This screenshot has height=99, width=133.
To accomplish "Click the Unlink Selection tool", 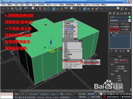I will tap(16, 9).
